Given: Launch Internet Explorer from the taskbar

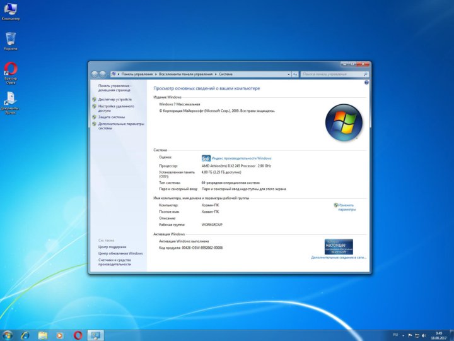Looking at the screenshot, I should coord(25,335).
